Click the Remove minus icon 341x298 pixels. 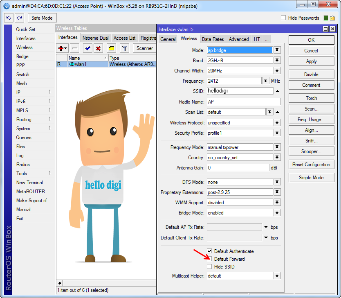point(74,48)
